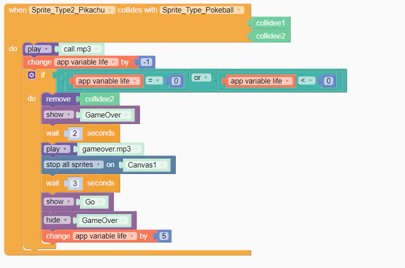Open the Canvas1 selection dropdown
The image size is (405, 268).
coord(146,165)
